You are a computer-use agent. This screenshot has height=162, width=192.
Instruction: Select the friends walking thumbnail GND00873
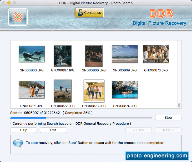click(94, 91)
